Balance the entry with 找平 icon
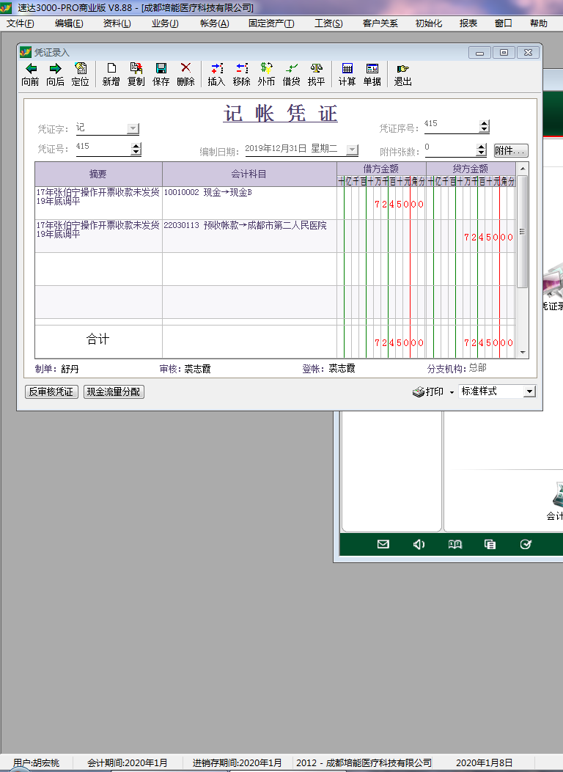 pyautogui.click(x=317, y=74)
